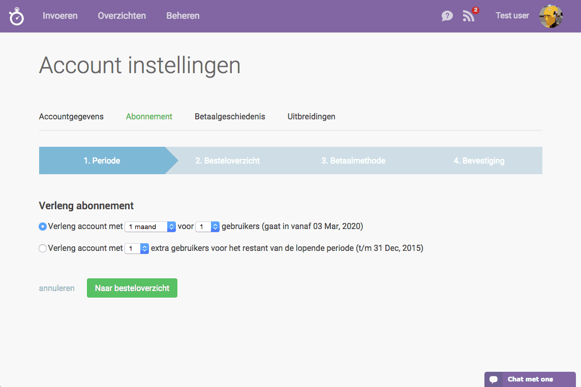Click the Verleng abonnement heading
581x387 pixels.
click(86, 206)
